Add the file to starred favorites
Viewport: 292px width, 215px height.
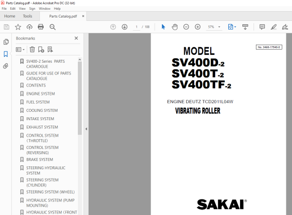pyautogui.click(x=18, y=27)
